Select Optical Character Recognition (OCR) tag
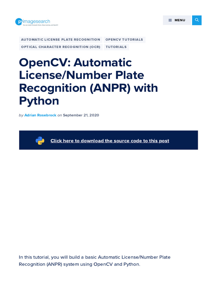 tap(61, 47)
